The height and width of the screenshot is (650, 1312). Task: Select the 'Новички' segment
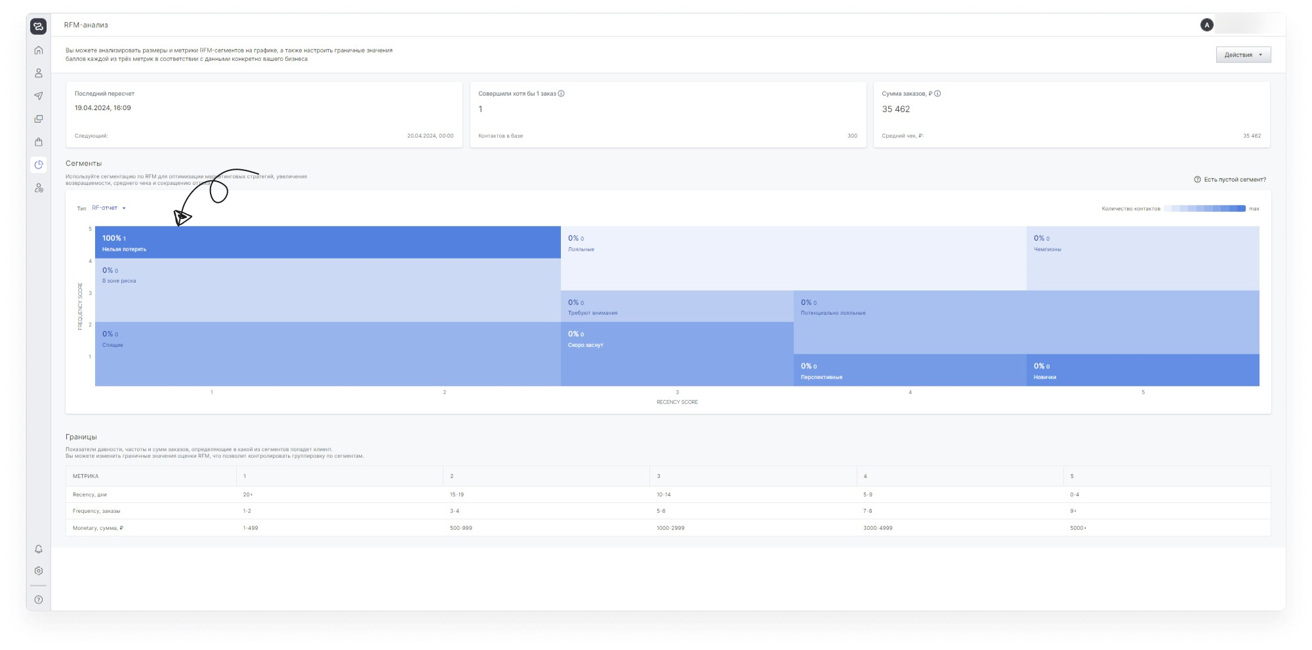point(1143,370)
